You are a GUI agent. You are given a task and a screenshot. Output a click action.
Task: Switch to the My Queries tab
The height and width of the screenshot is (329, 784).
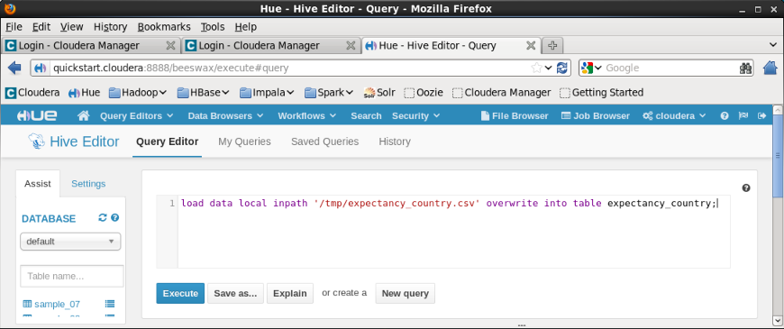pyautogui.click(x=244, y=142)
